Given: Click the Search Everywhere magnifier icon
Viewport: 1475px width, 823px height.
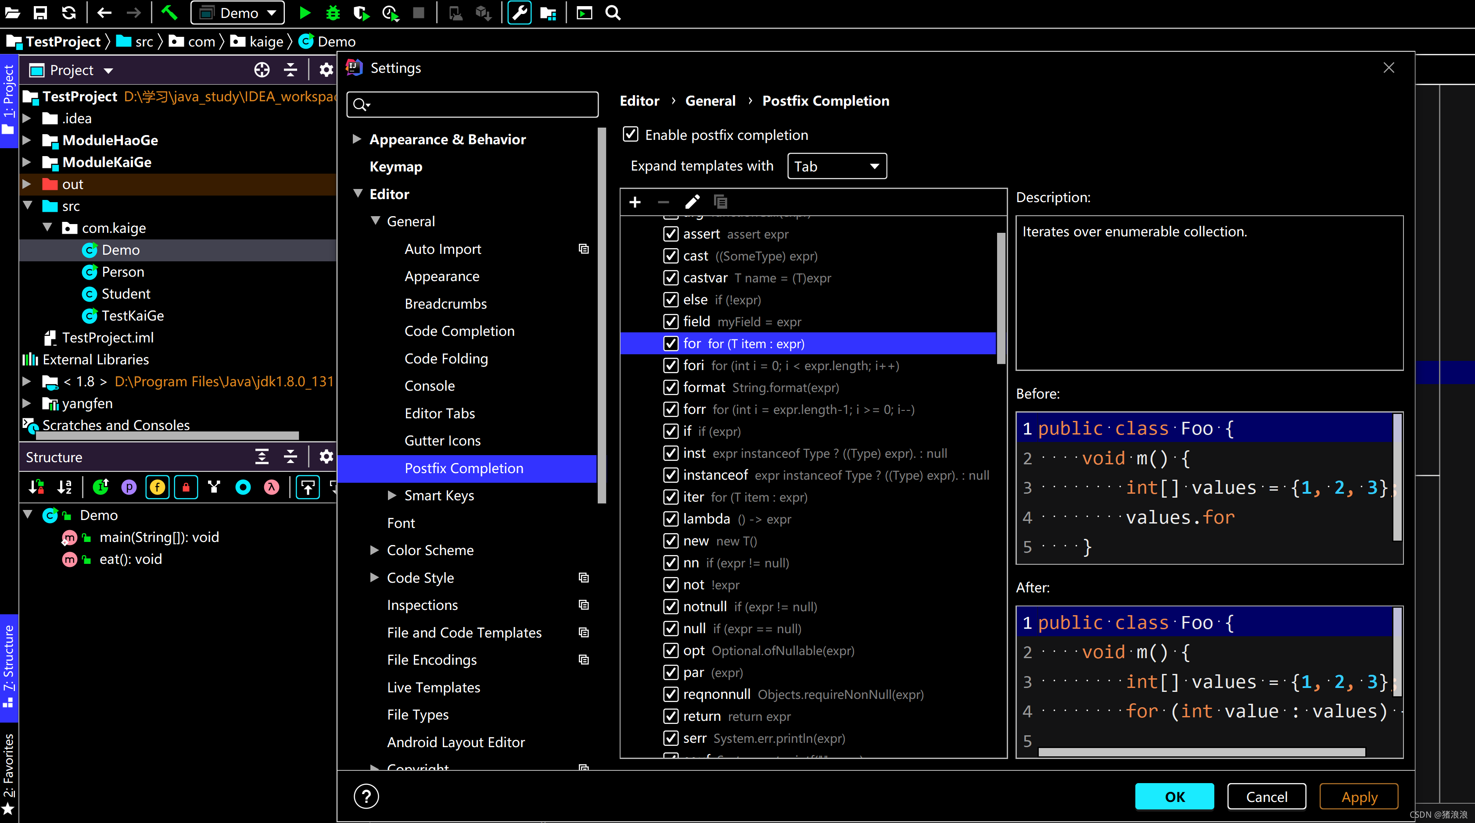Looking at the screenshot, I should point(613,13).
